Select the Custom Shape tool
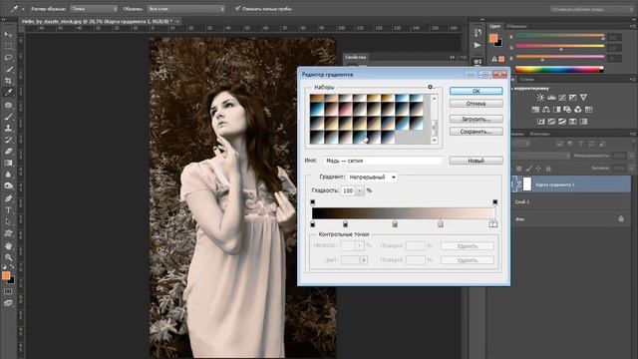 click(8, 233)
